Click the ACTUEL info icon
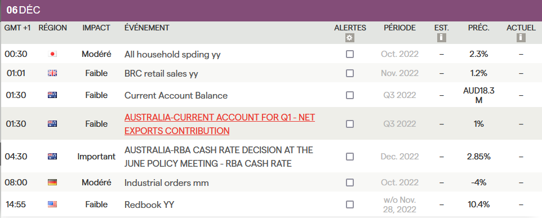The width and height of the screenshot is (542, 218). 521,38
